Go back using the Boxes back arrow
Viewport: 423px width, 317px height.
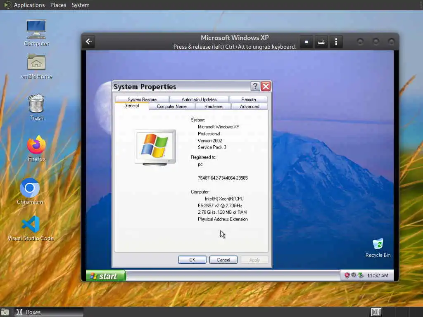click(x=88, y=42)
